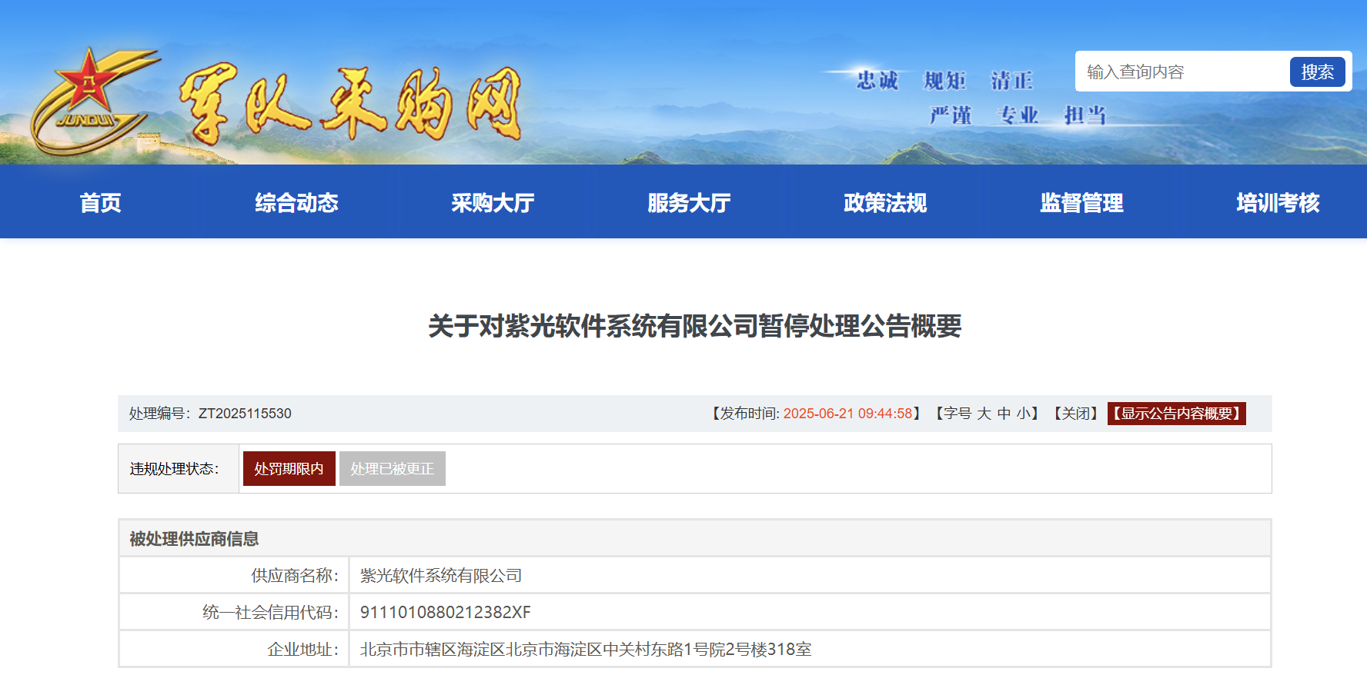The height and width of the screenshot is (675, 1367).
Task: Click the 严谨 slogan word in header
Action: point(951,115)
